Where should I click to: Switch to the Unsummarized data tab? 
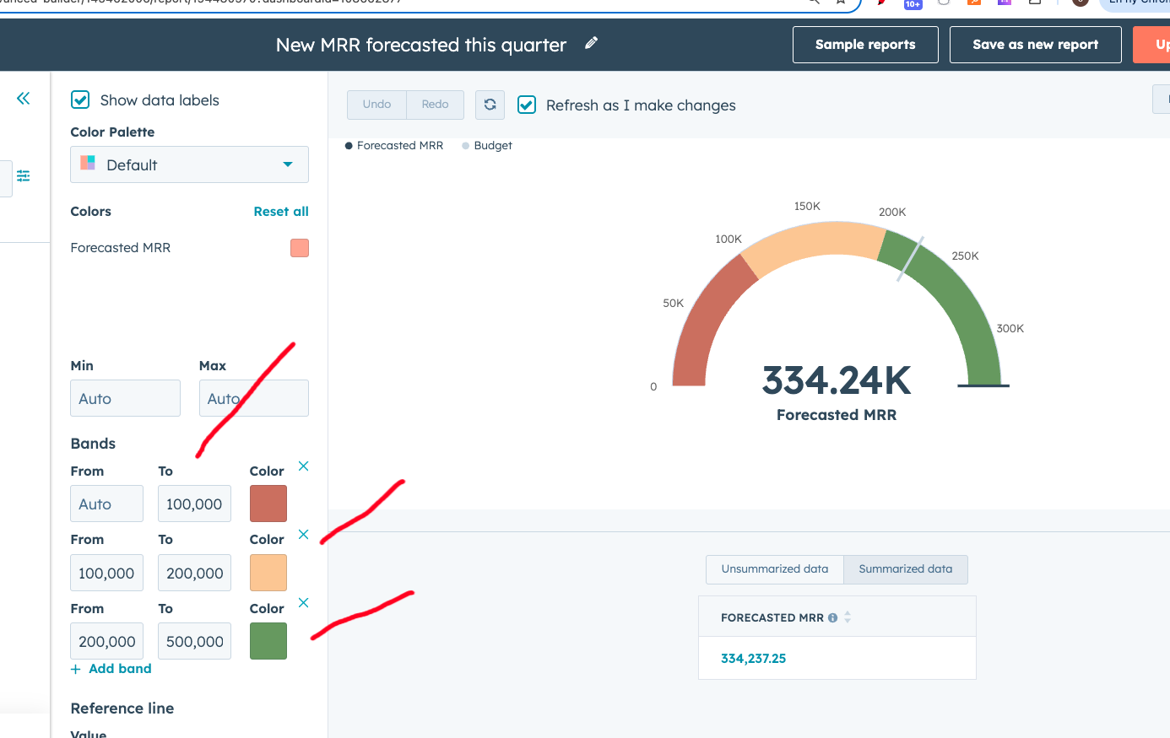click(774, 569)
